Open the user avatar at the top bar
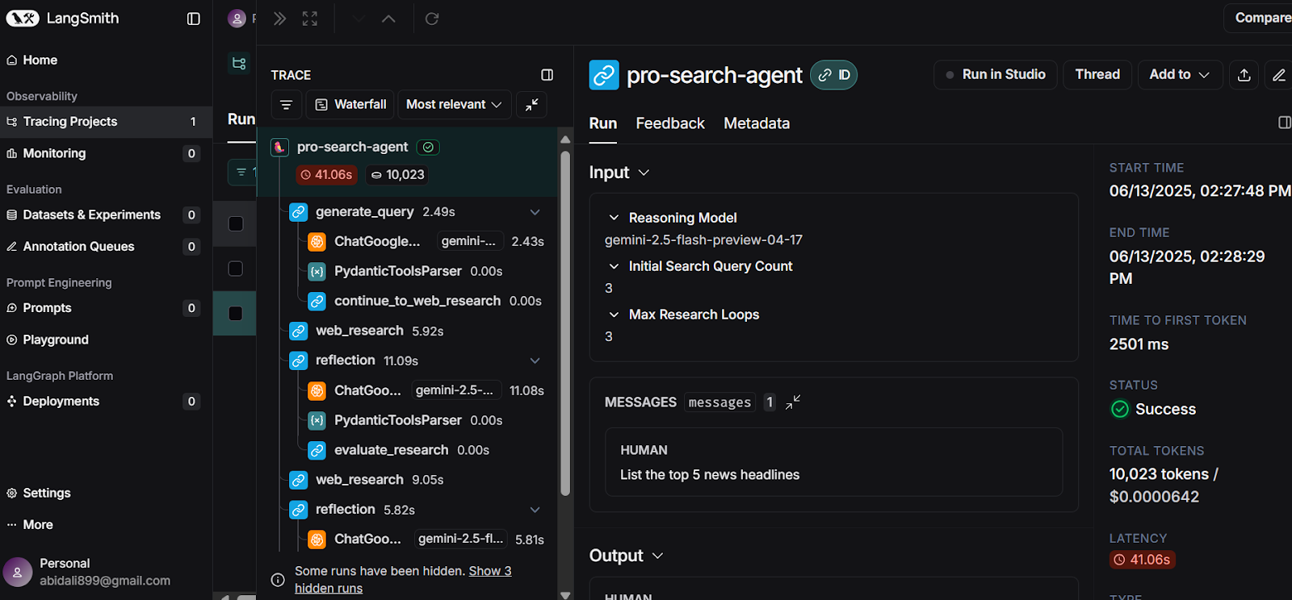The image size is (1292, 600). (237, 19)
